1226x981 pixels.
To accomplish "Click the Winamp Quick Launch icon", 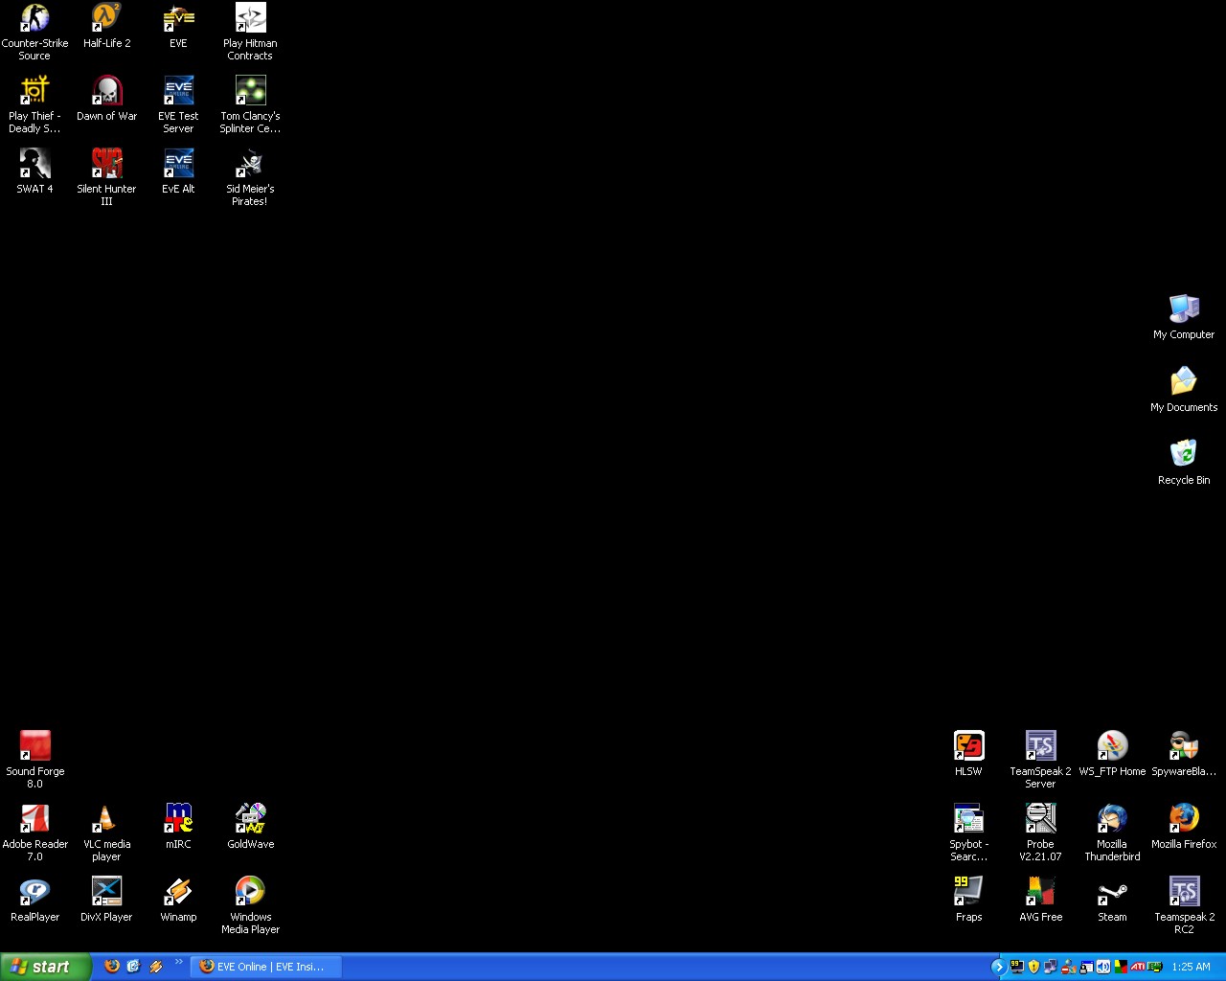I will pyautogui.click(x=155, y=967).
